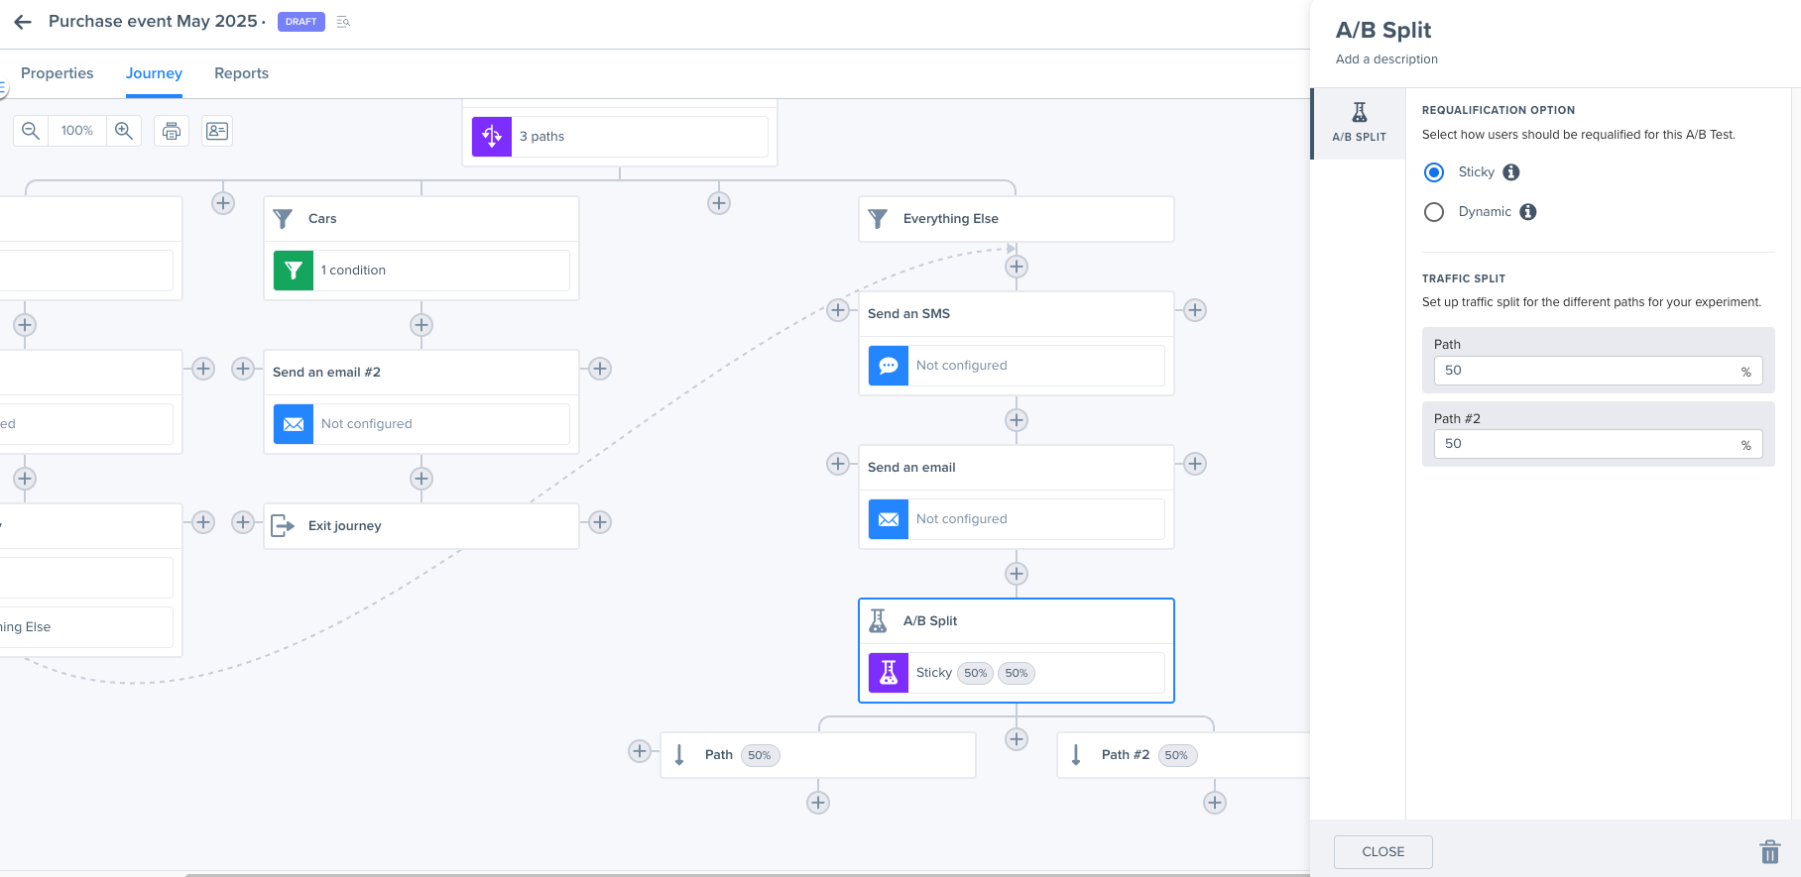Add step below the Path 50% branch
1801x877 pixels.
point(818,803)
